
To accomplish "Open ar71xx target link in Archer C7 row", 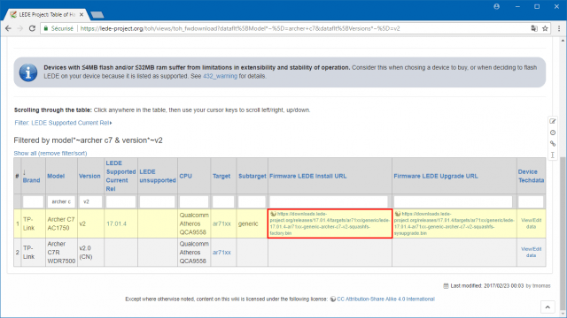I will (x=221, y=223).
